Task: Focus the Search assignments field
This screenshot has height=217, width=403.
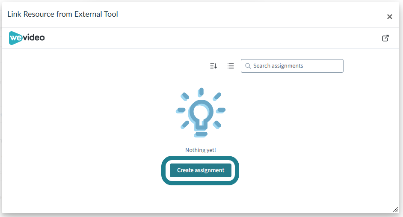Action: tap(292, 66)
